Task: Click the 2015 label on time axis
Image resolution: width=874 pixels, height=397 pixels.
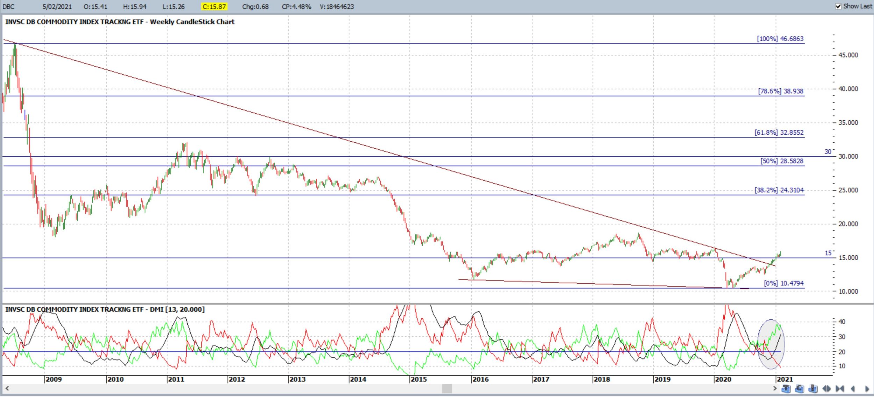Action: pos(419,379)
